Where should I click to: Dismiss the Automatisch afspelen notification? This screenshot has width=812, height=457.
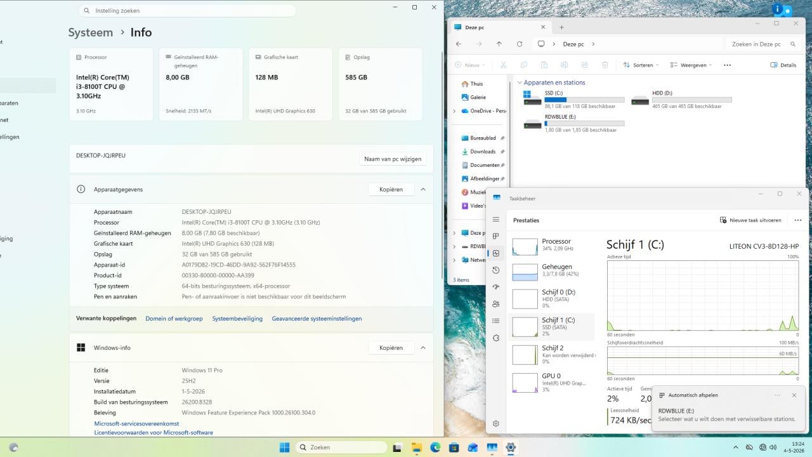(x=794, y=395)
